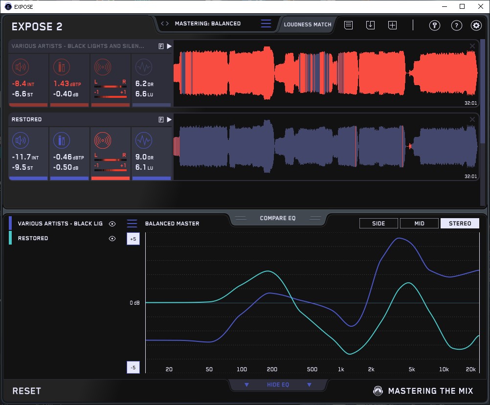The height and width of the screenshot is (405, 490).
Task: Click the dynamic range icon on the Various Artists track
Action: point(143,67)
